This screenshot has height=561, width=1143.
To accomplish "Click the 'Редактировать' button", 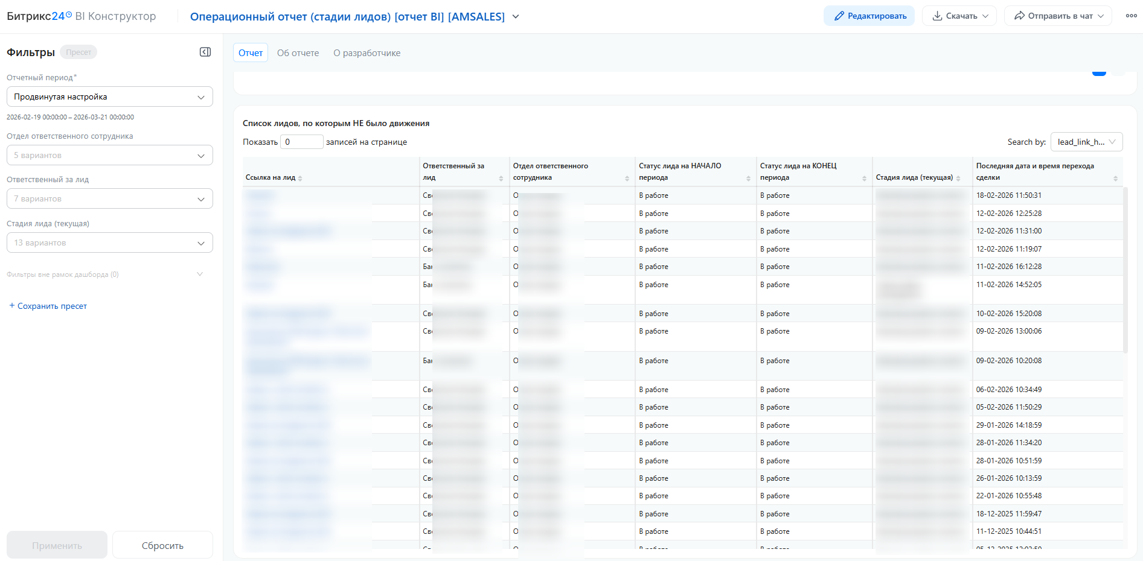I will [x=869, y=16].
